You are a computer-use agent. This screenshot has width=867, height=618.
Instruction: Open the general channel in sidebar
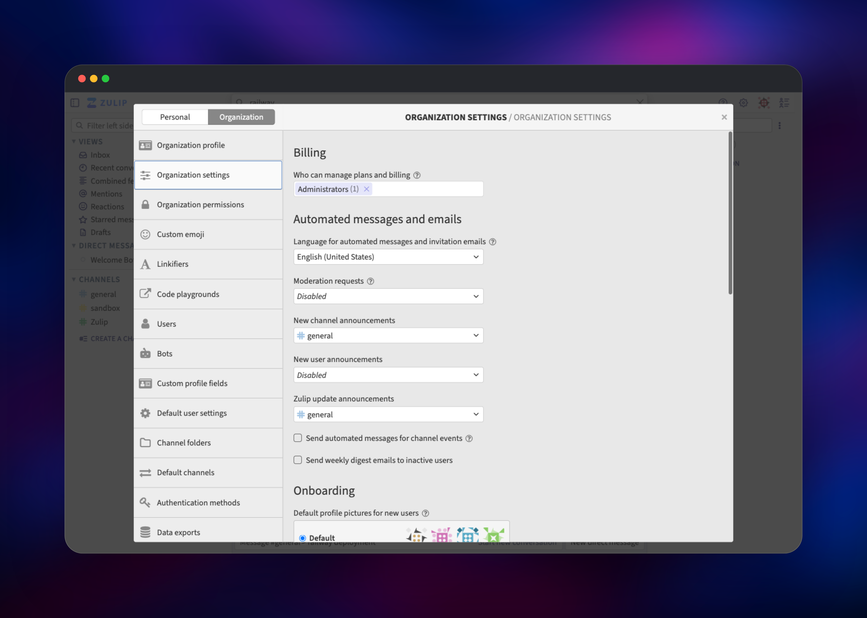point(103,294)
